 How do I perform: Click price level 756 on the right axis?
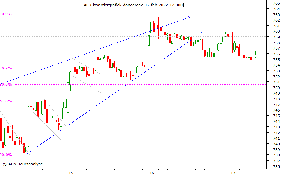pyautogui.click(x=276, y=54)
